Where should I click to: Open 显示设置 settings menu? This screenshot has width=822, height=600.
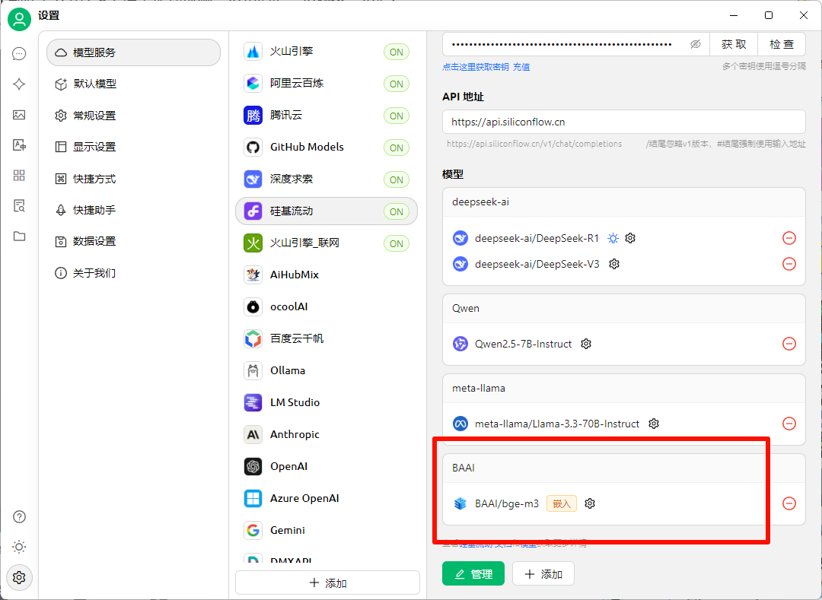[x=134, y=147]
